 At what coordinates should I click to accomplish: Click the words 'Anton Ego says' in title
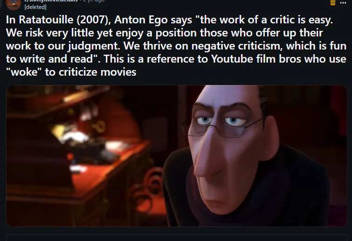(x=153, y=20)
